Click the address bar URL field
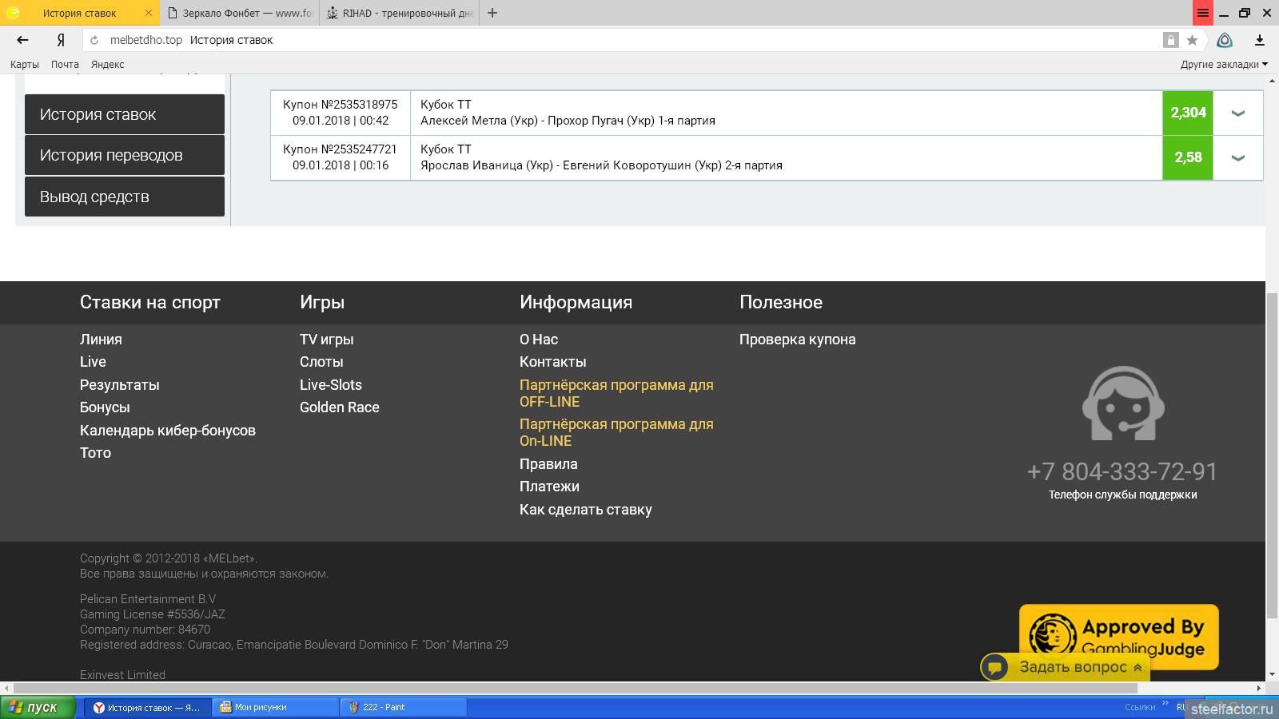The height and width of the screenshot is (719, 1279). pyautogui.click(x=624, y=40)
